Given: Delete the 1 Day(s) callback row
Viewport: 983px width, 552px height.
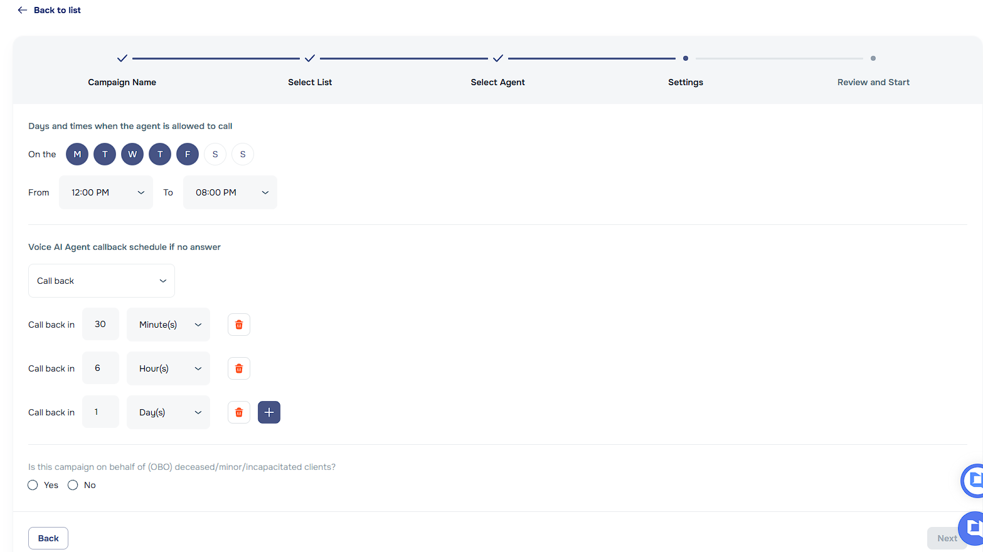Looking at the screenshot, I should point(238,412).
